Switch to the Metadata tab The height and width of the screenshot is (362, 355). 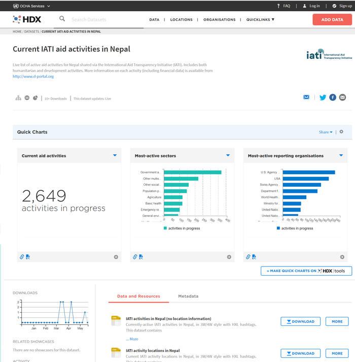(x=188, y=296)
